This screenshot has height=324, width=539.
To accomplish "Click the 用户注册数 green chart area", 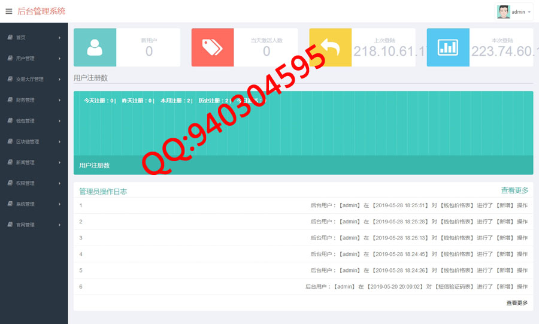I will [x=303, y=129].
